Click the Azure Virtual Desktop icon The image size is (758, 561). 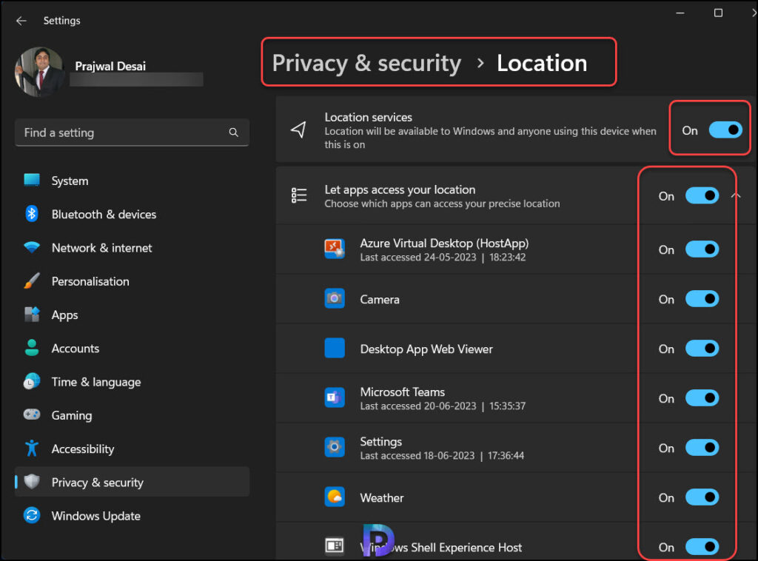tap(335, 249)
